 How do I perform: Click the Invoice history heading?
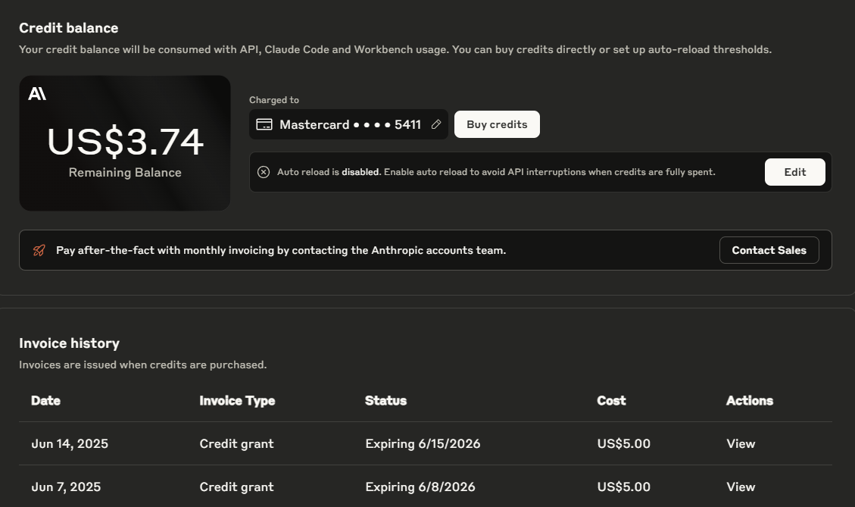[69, 343]
